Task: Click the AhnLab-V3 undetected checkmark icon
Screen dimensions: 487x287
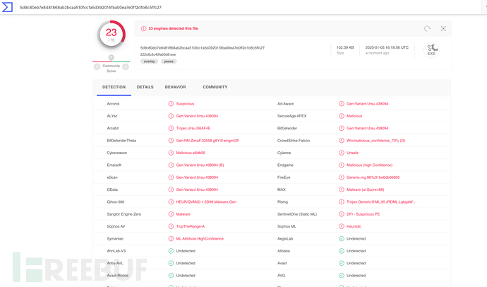Action: [171, 251]
